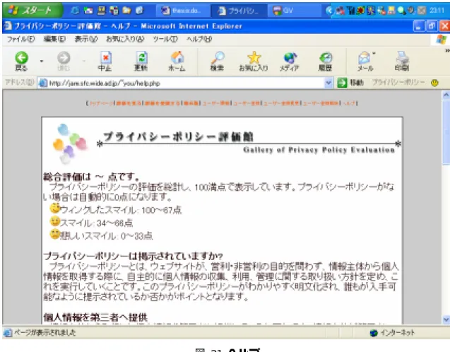
Task: Click the スタート Start button
Action: (32, 11)
